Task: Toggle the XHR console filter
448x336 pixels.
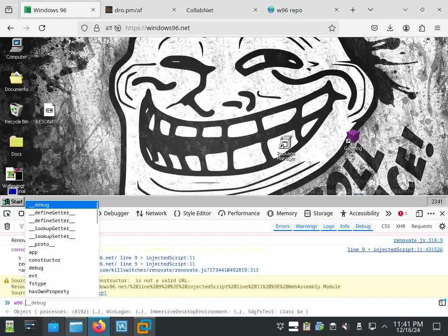Action: click(x=400, y=226)
